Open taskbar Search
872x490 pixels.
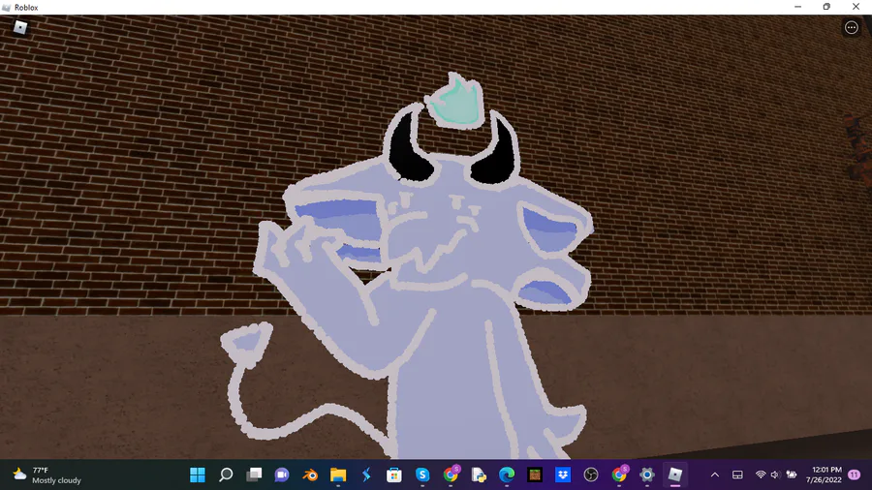point(226,475)
